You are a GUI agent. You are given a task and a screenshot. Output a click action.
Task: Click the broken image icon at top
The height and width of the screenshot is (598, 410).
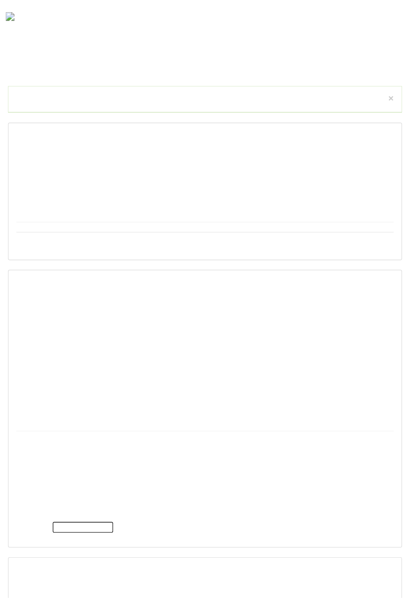pyautogui.click(x=10, y=17)
